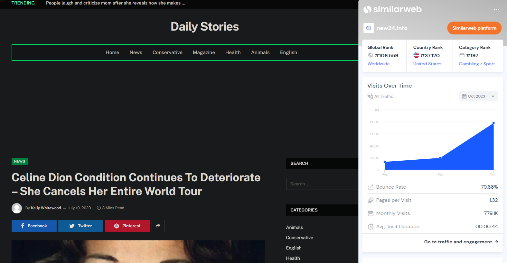Click the Similarweb logo icon
This screenshot has height=263, width=507.
pyautogui.click(x=367, y=10)
